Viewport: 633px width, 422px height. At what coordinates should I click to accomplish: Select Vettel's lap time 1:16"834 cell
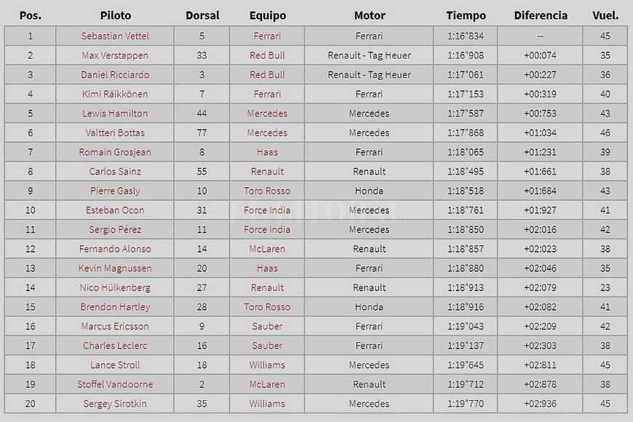[464, 36]
